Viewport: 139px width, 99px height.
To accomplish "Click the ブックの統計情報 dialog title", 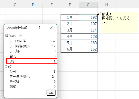I will (17, 28).
